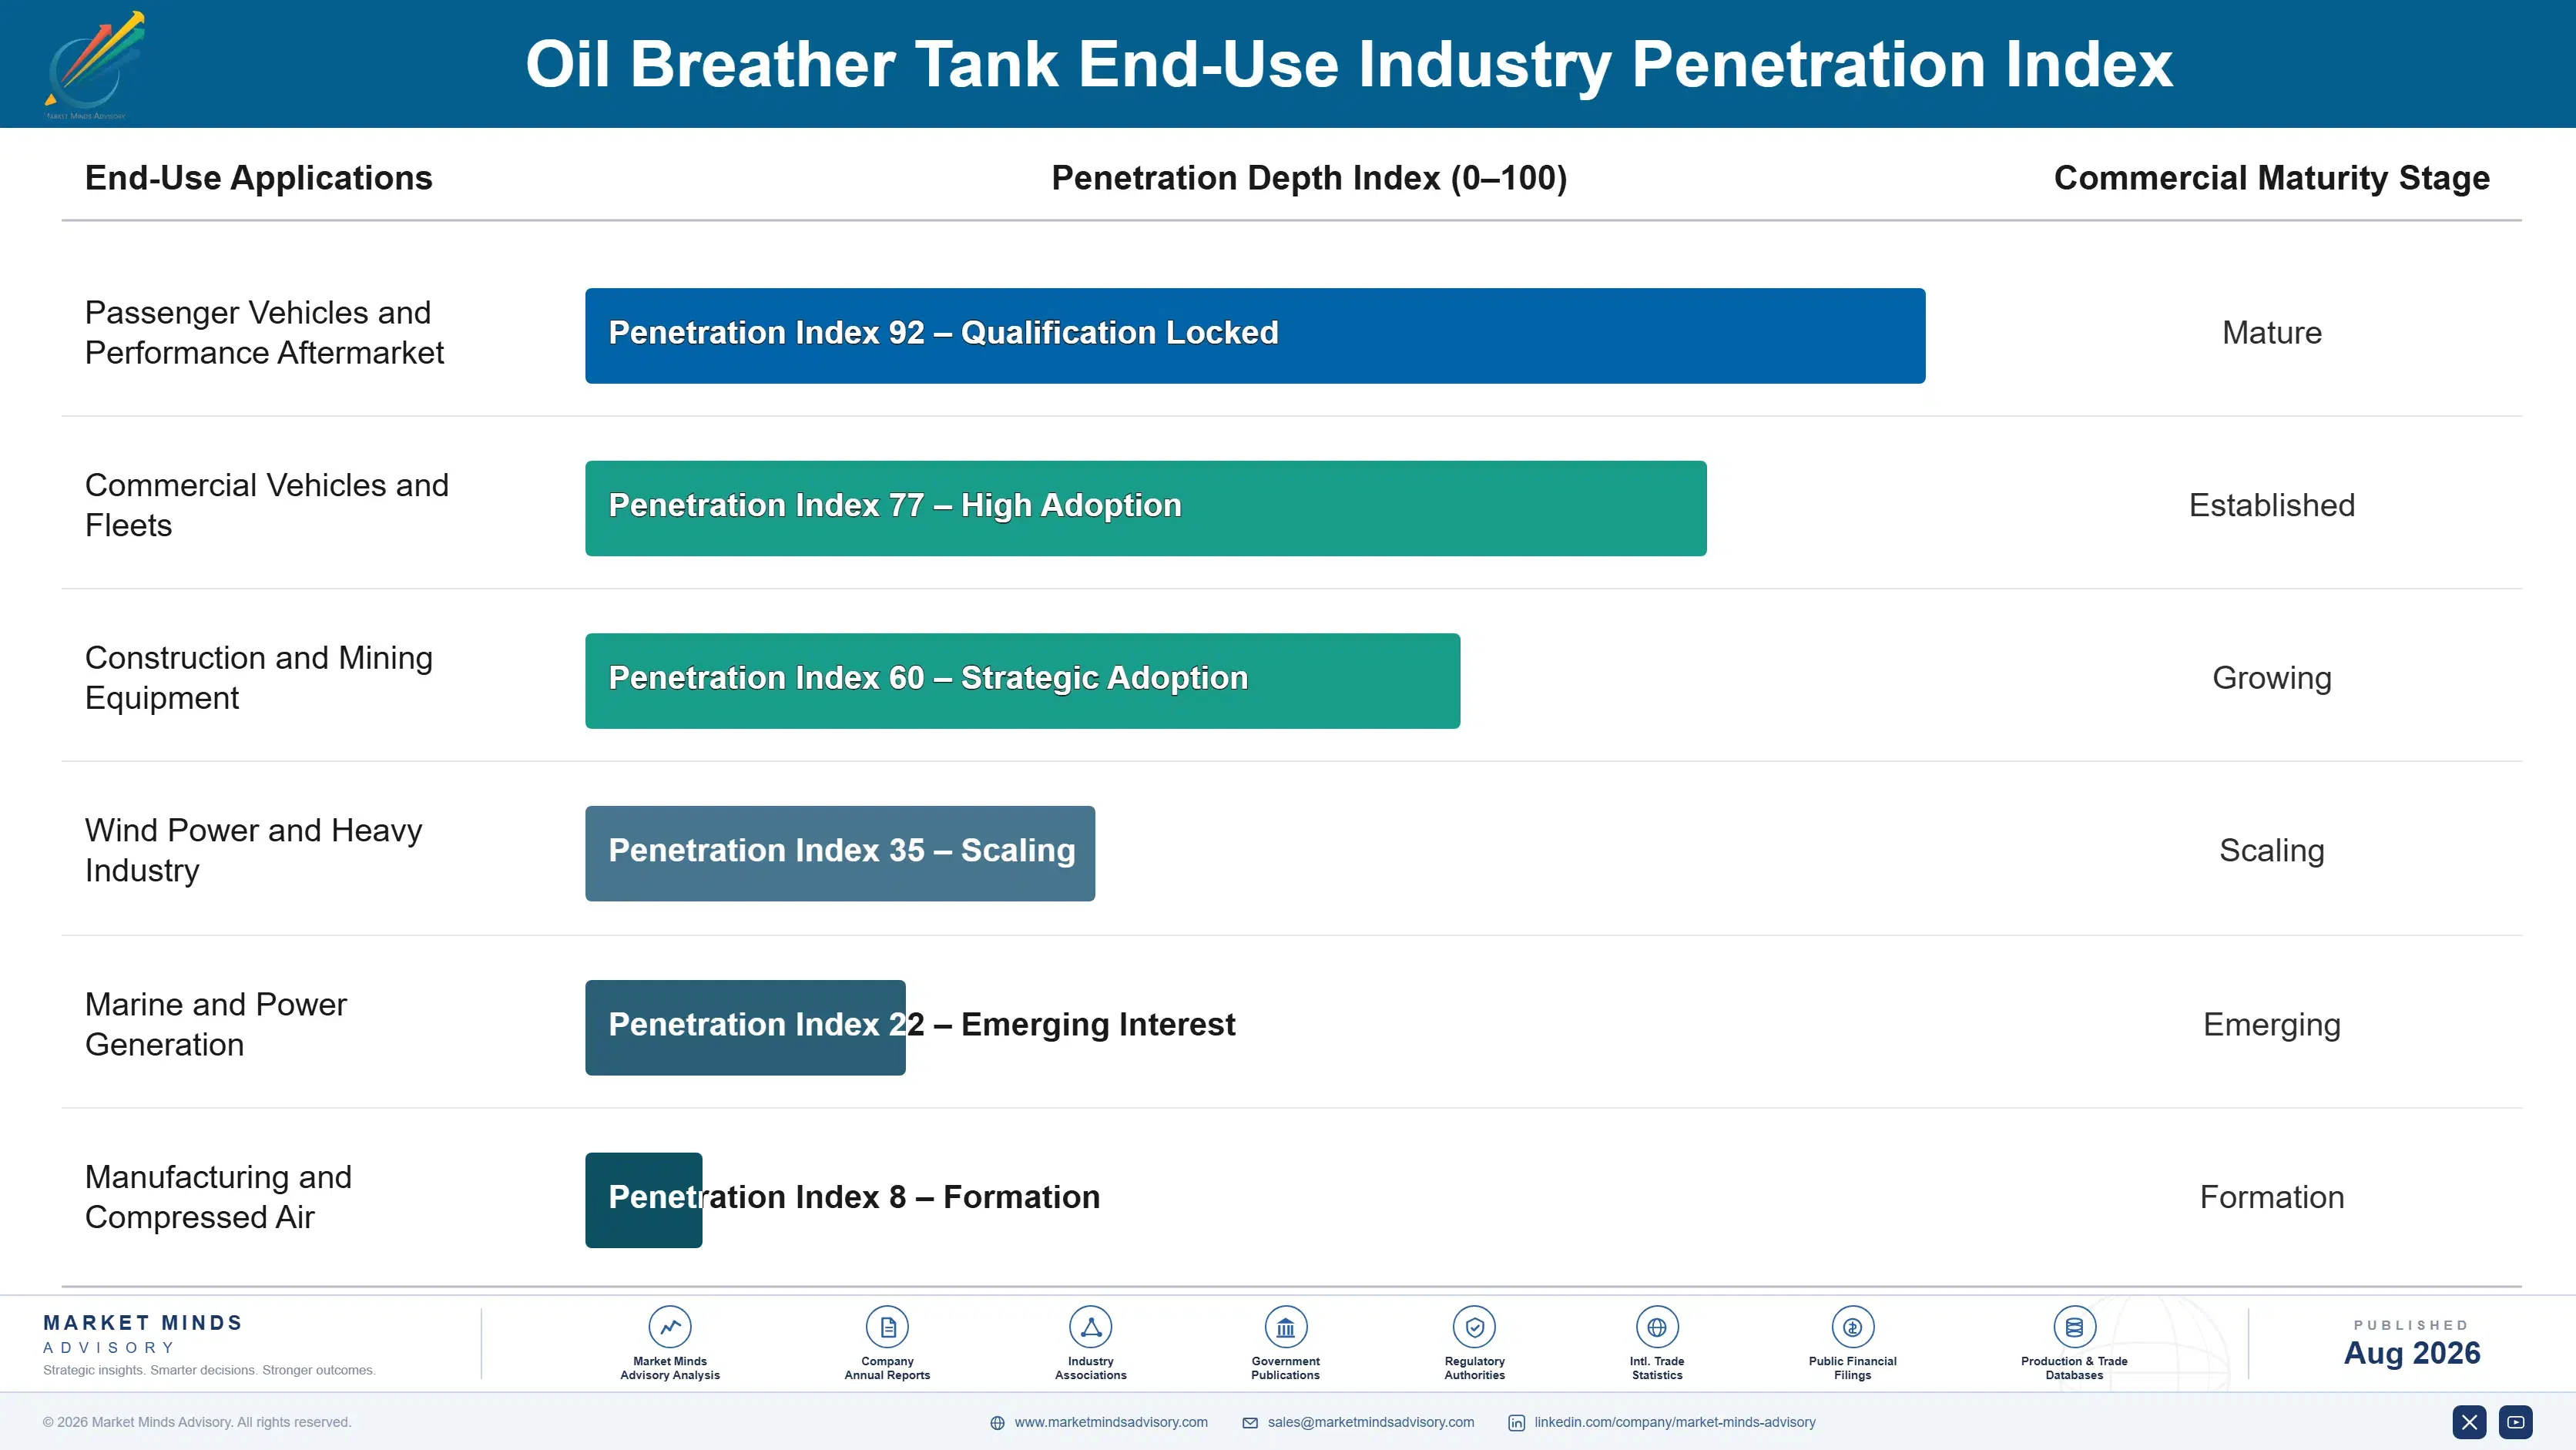This screenshot has height=1450, width=2576.
Task: Click the 'Strategic insights. Smarter decisions.' tagline
Action: 209,1370
